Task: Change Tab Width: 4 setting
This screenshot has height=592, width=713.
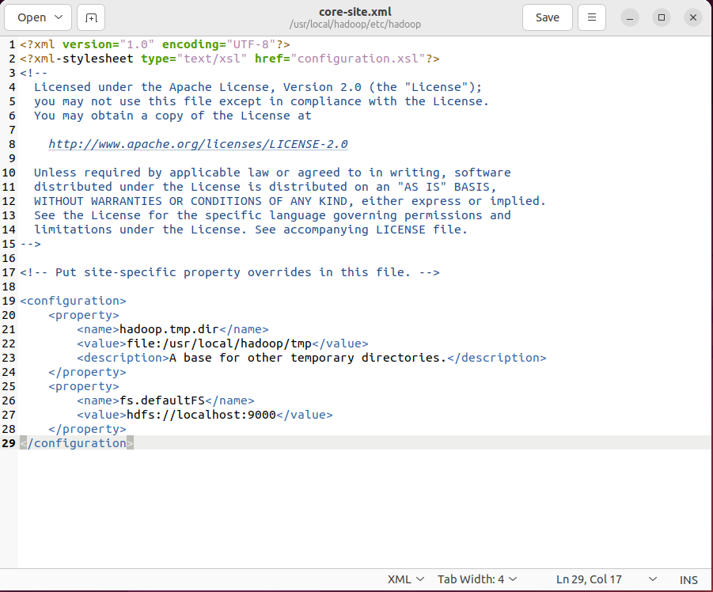Action: click(477, 579)
